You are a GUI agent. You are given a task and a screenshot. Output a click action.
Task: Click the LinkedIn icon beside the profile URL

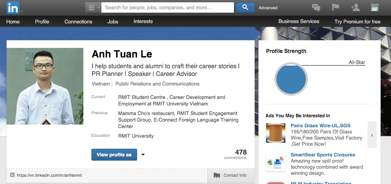pos(12,175)
